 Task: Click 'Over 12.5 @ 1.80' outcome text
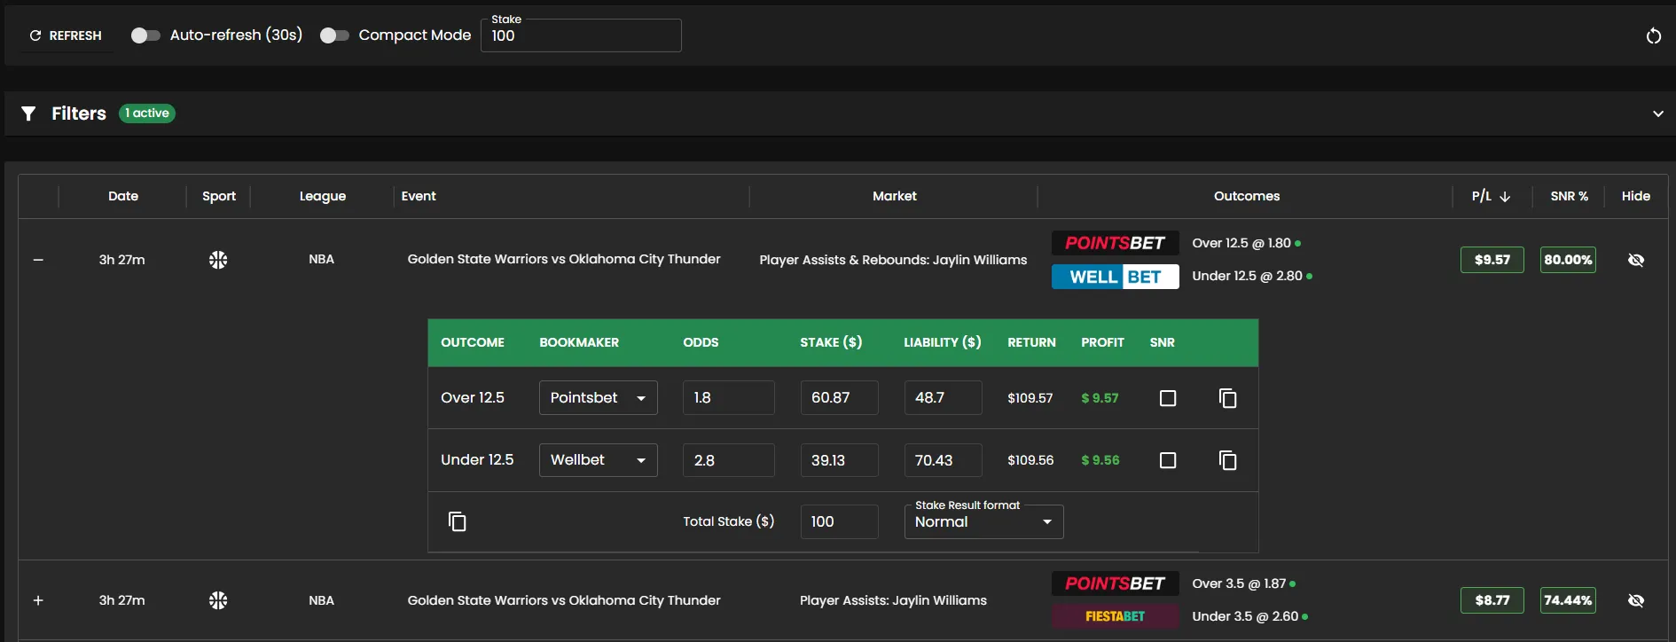click(x=1241, y=243)
